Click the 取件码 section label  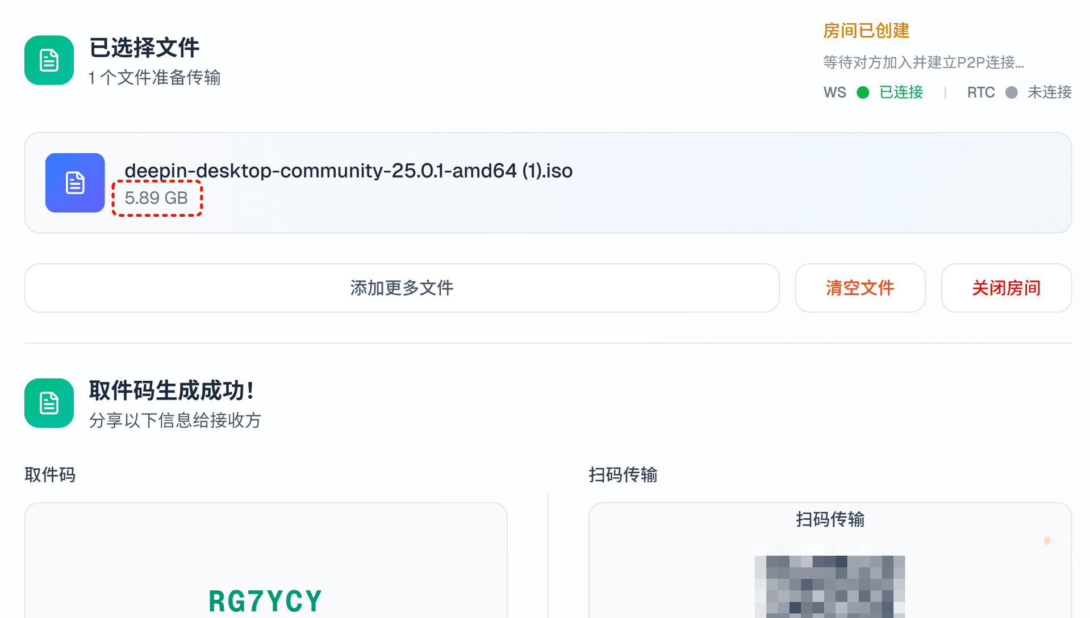pyautogui.click(x=50, y=474)
